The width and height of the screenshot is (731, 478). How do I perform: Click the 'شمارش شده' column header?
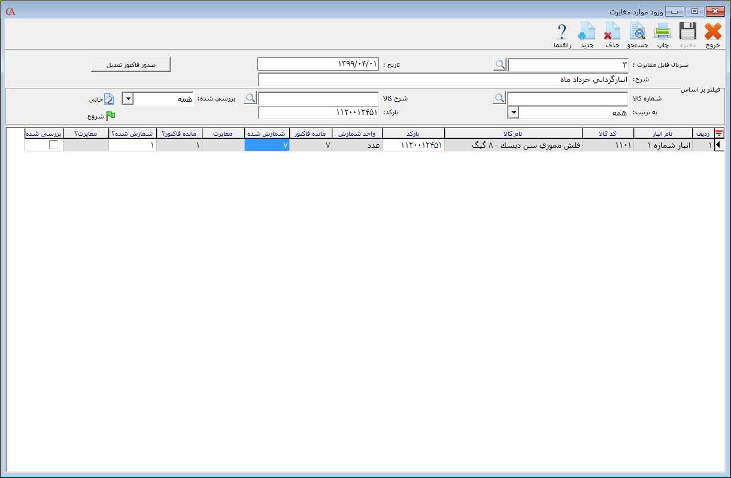pos(267,133)
